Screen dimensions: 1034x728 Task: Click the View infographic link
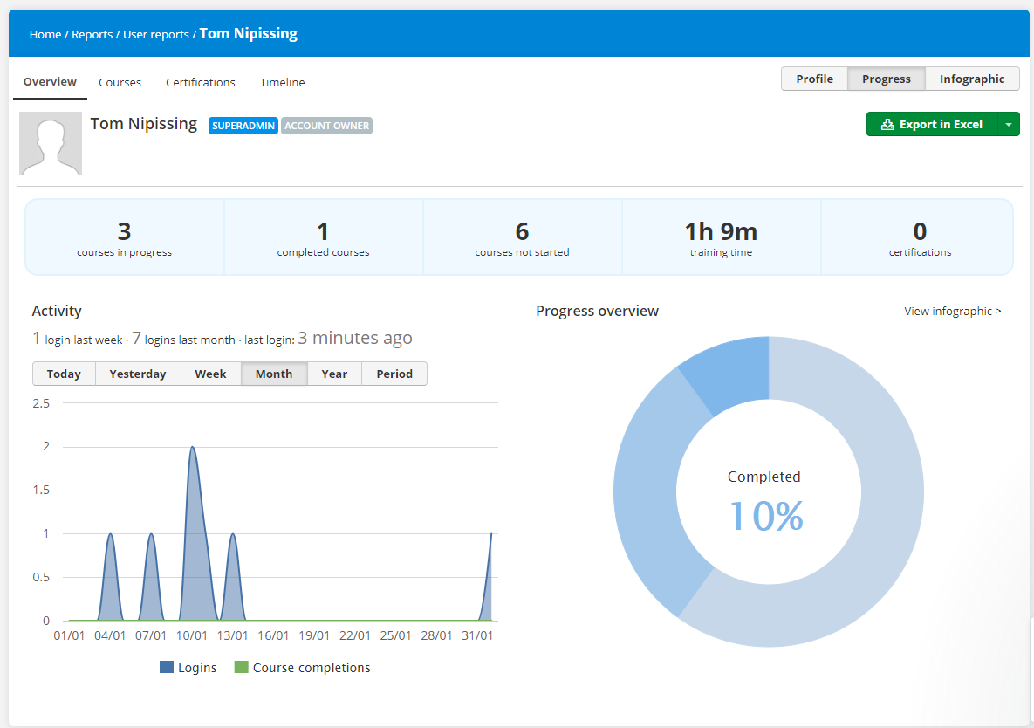(952, 311)
